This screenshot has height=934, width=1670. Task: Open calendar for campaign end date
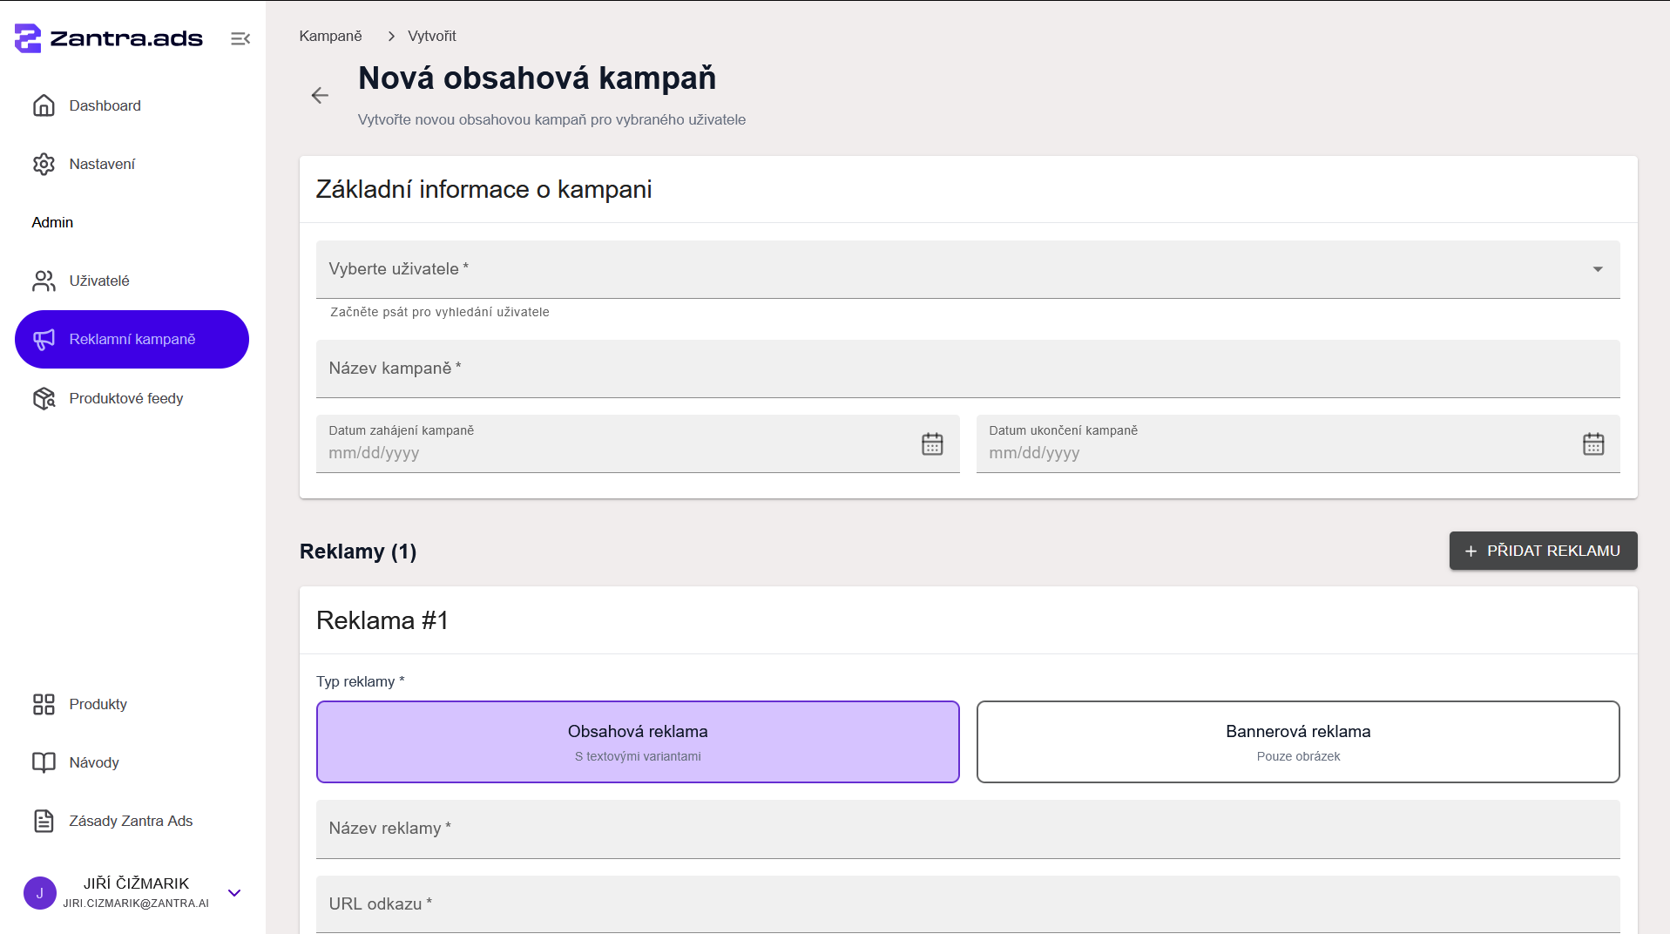click(1593, 443)
